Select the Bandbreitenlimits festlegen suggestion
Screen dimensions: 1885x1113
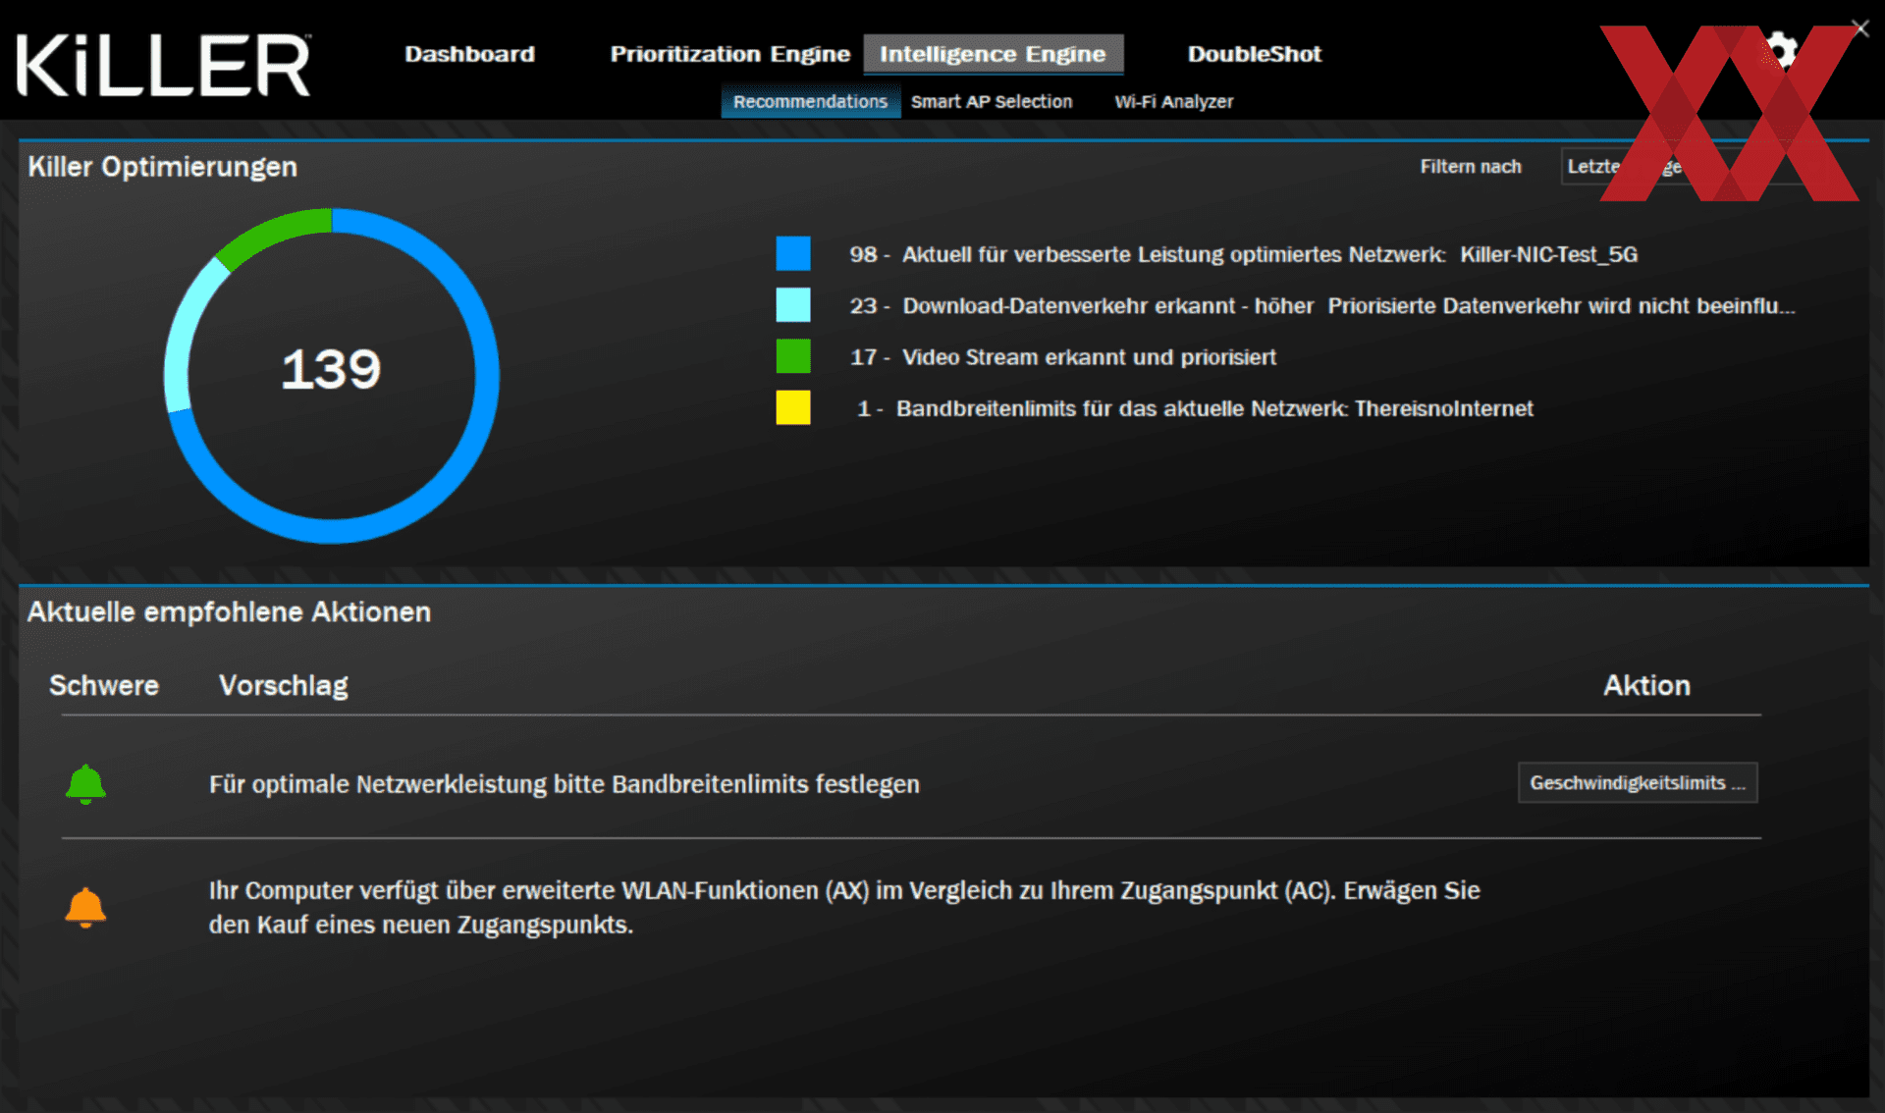tap(565, 784)
